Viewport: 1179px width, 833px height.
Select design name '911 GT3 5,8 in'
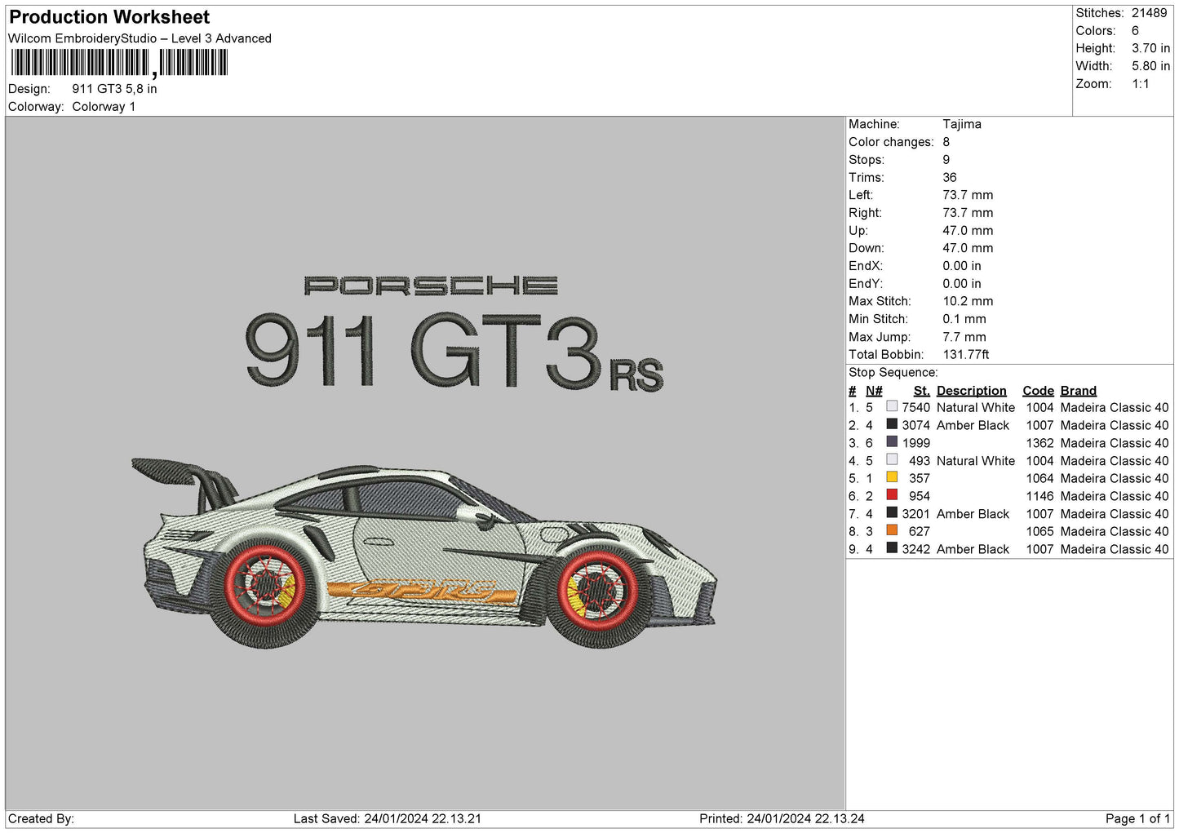(x=114, y=89)
